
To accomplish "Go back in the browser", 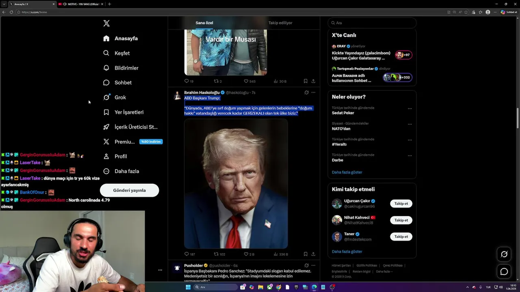I will tap(4, 12).
